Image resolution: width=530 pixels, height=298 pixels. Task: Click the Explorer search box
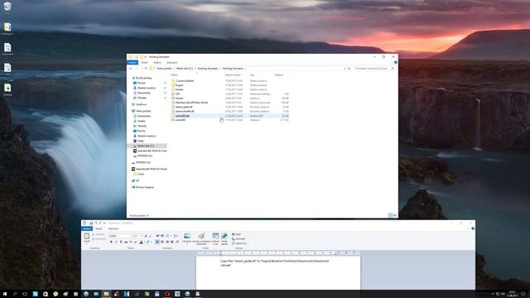374,69
